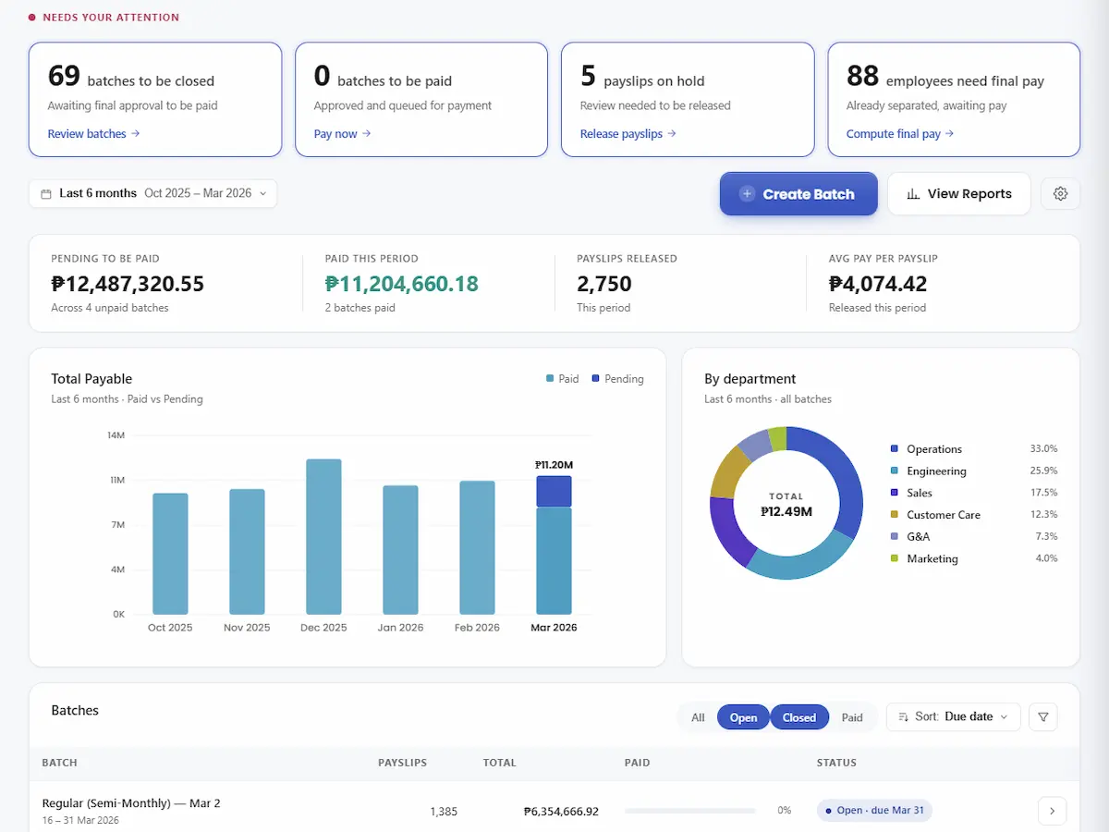Click the sort icon beside Sort: Due date

[904, 717]
